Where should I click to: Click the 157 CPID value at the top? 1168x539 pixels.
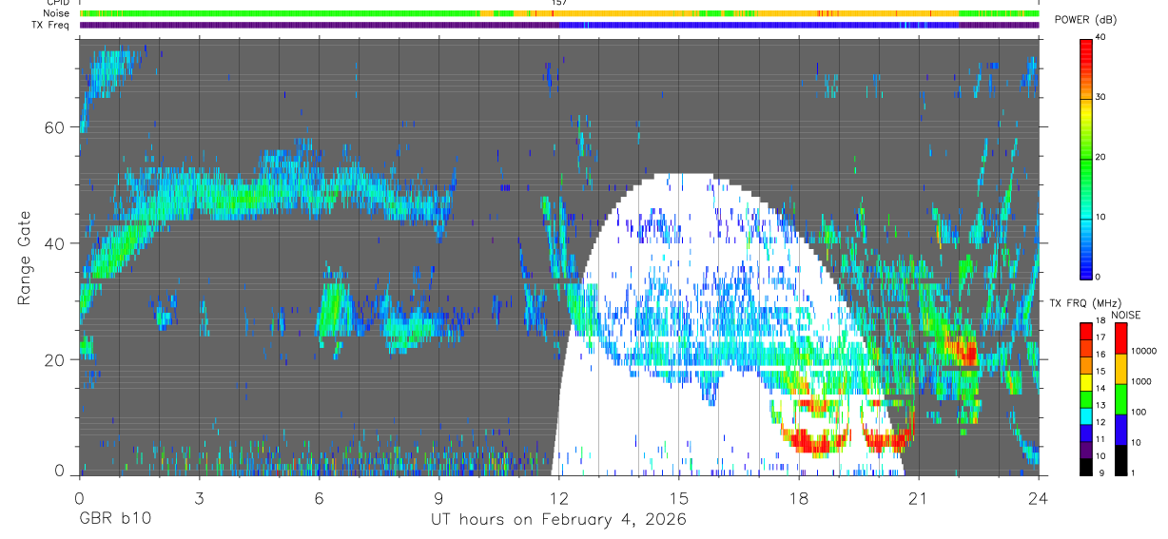tap(558, 3)
